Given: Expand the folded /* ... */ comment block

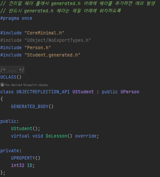Looking at the screenshot, I should pos(12,70).
